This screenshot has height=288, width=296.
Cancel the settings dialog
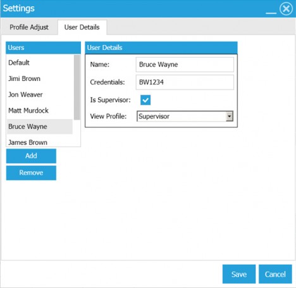click(x=275, y=274)
